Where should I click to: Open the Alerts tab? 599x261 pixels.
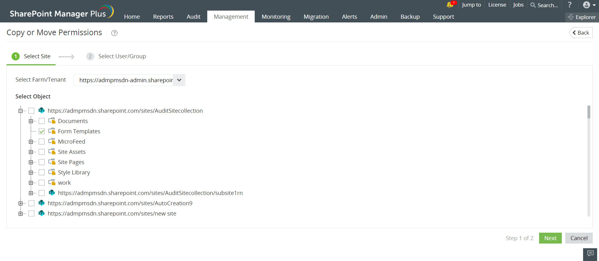(349, 17)
